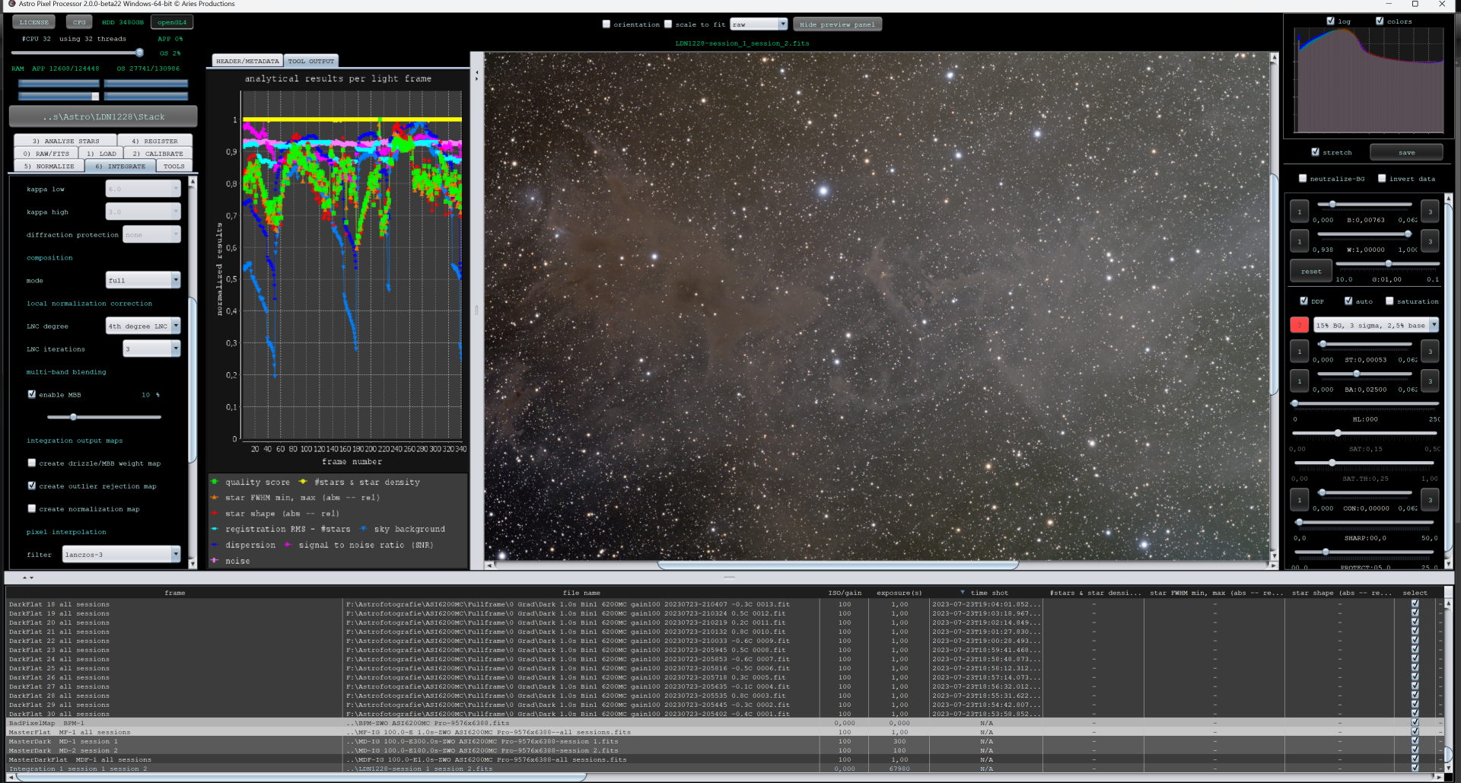Toggle the auto checkbox
The height and width of the screenshot is (783, 1461).
(x=1348, y=301)
